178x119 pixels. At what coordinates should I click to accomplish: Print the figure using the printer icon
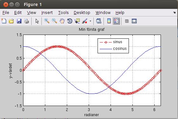pos(27,21)
